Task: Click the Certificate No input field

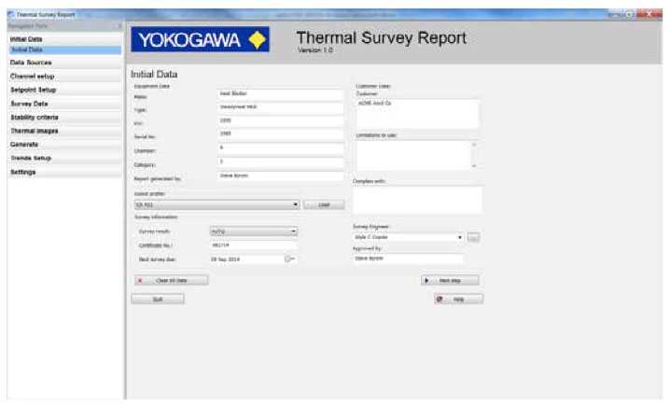Action: pyautogui.click(x=254, y=246)
